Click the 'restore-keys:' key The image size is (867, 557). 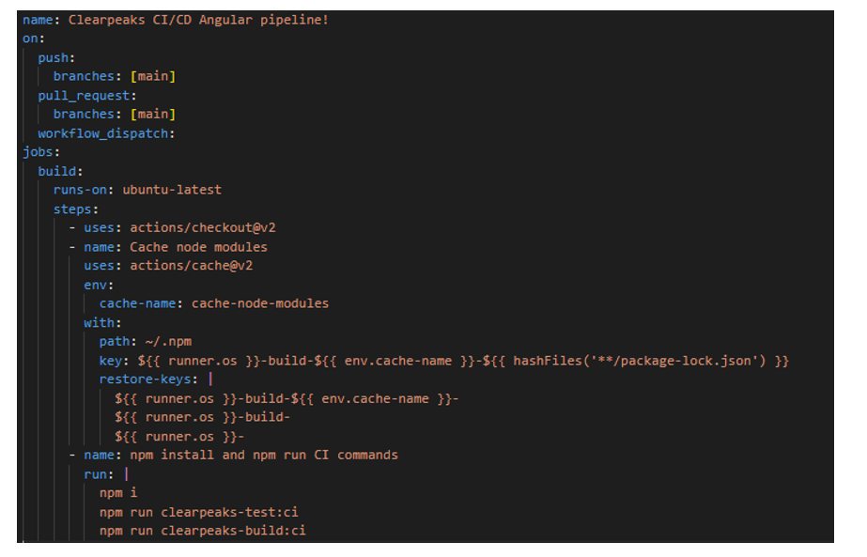pos(148,379)
